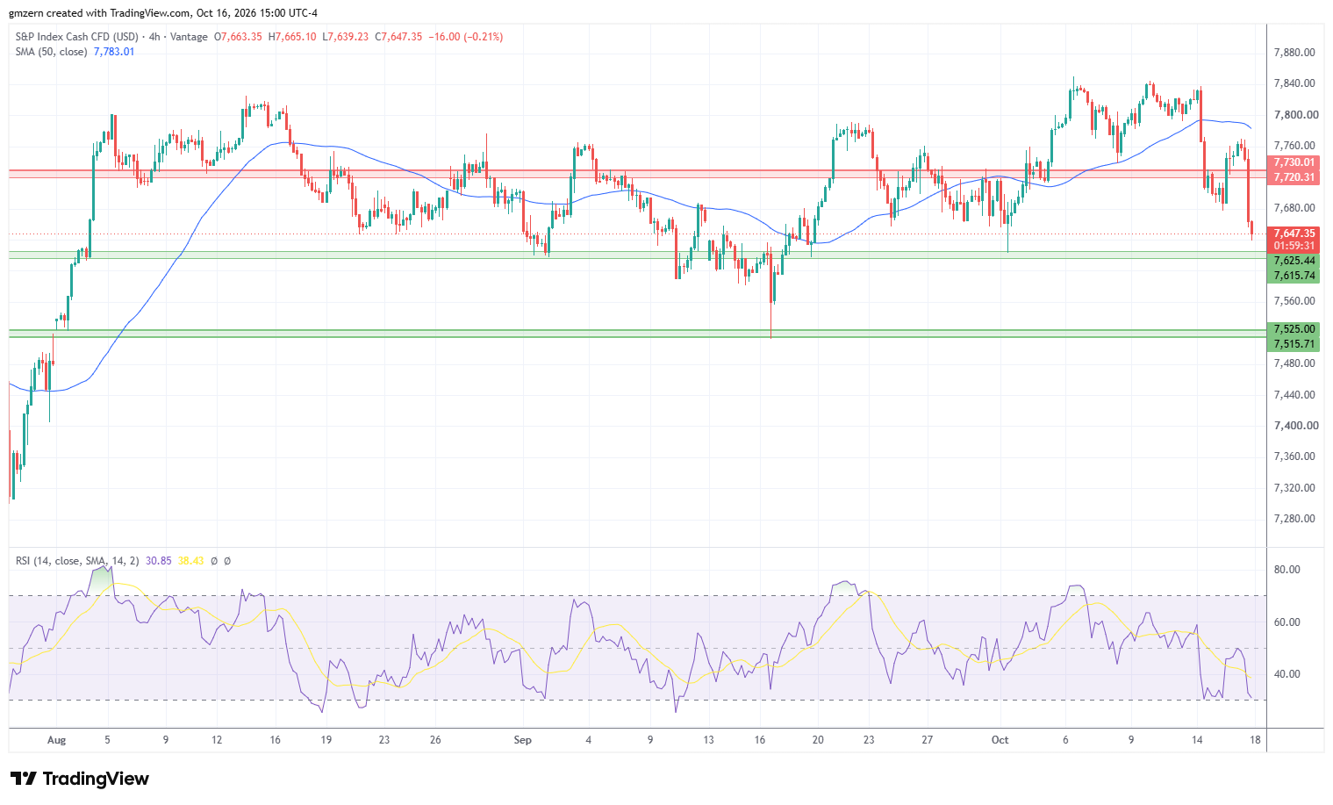This screenshot has width=1333, height=805.
Task: Click the Sep label on the time axis
Action: pos(523,740)
